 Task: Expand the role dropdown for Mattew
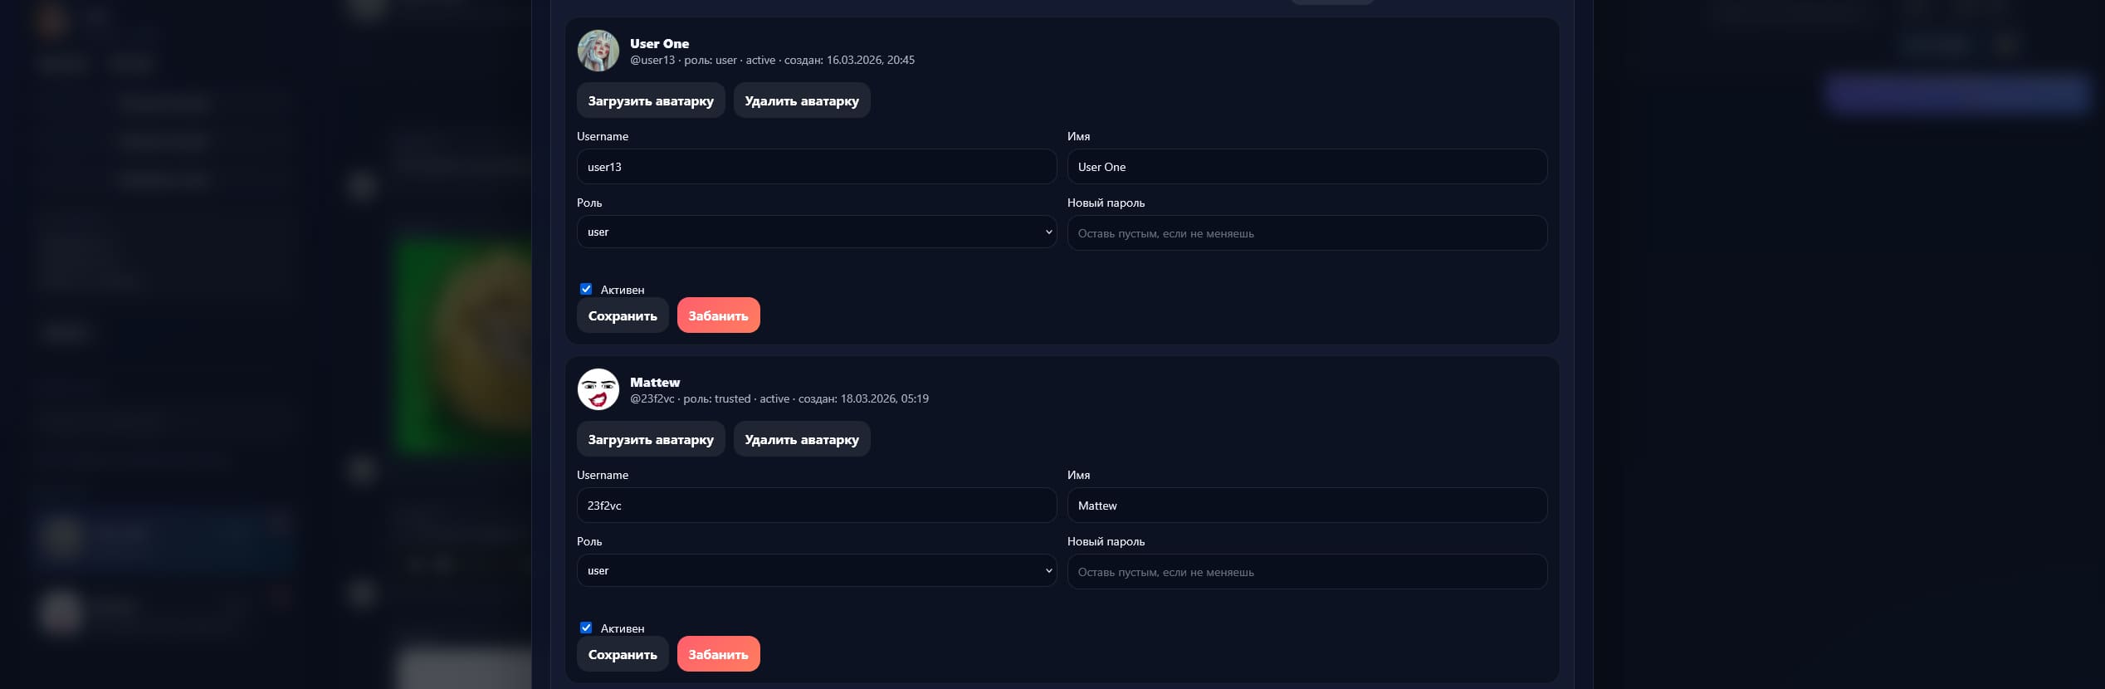coord(816,571)
